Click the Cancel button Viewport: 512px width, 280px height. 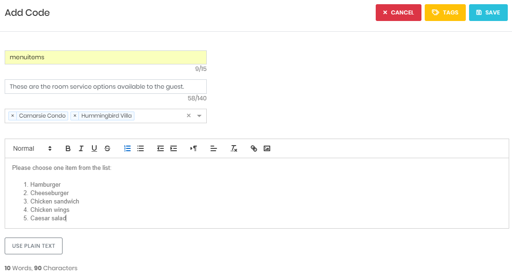coord(399,13)
